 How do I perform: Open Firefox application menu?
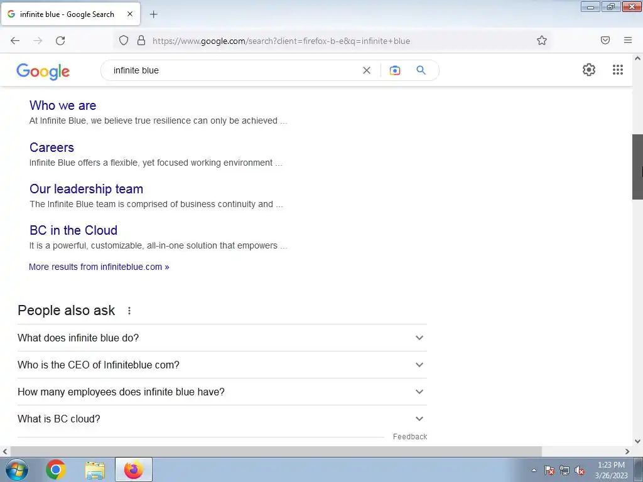(628, 41)
